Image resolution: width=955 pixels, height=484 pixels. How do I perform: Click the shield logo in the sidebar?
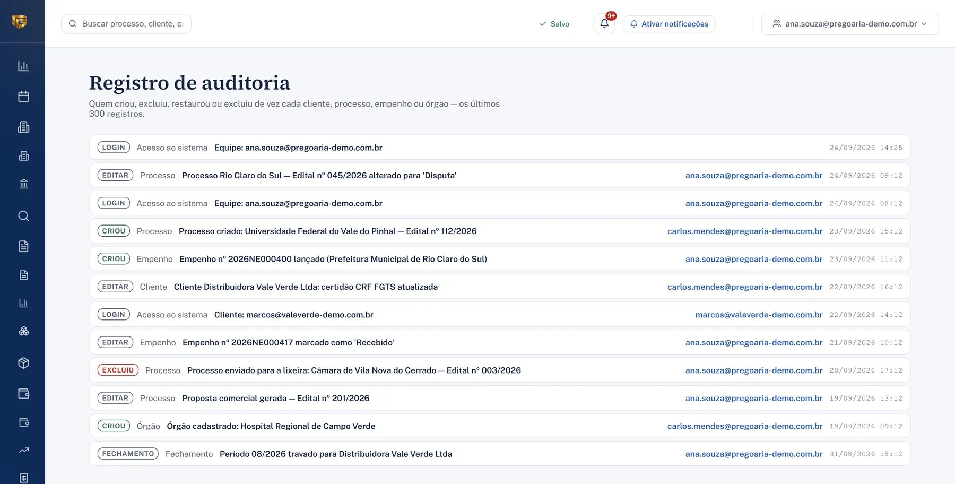tap(20, 21)
